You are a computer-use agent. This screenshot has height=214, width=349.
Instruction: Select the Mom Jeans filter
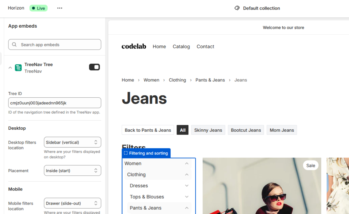coord(282,130)
